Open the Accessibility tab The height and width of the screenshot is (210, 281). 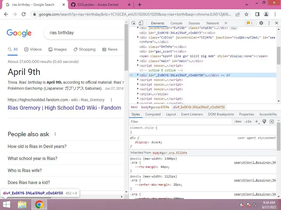268,114
